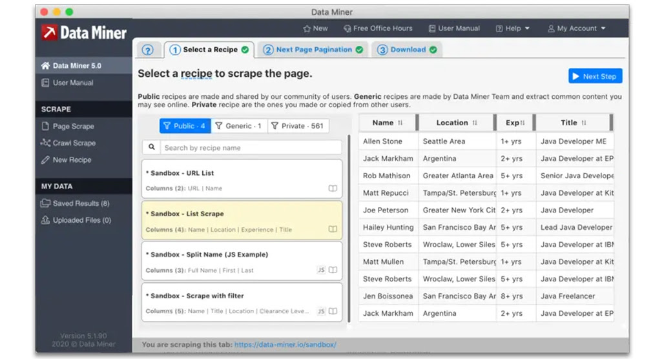Click the Data Miner red arrow logo
The height and width of the screenshot is (359, 664).
click(x=49, y=32)
